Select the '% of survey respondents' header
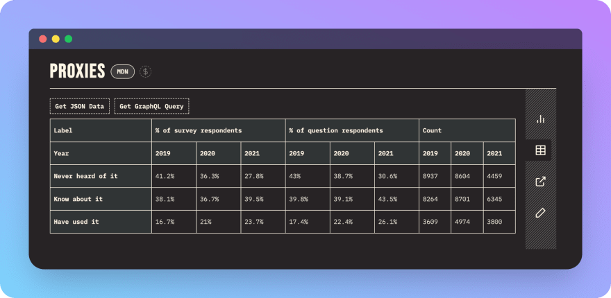611x298 pixels. [x=219, y=130]
